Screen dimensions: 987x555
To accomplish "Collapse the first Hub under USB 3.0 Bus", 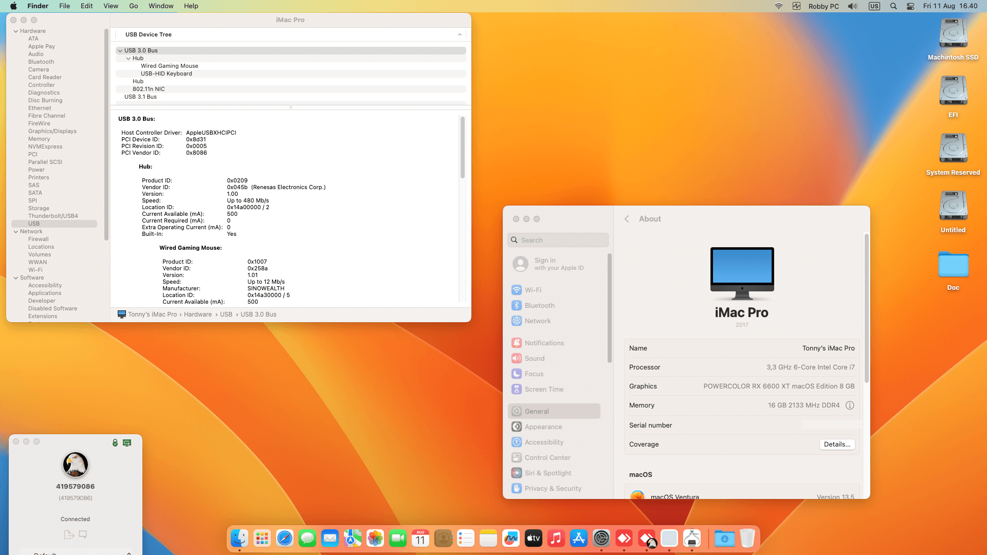I will point(129,59).
